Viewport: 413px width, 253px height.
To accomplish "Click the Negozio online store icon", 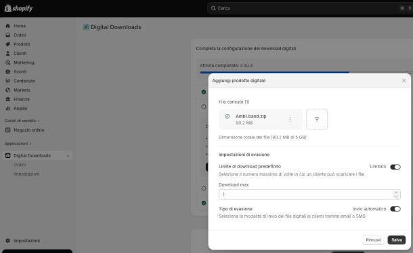I will click(8, 130).
